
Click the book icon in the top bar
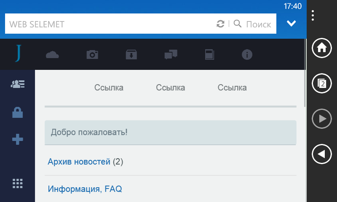coord(209,54)
